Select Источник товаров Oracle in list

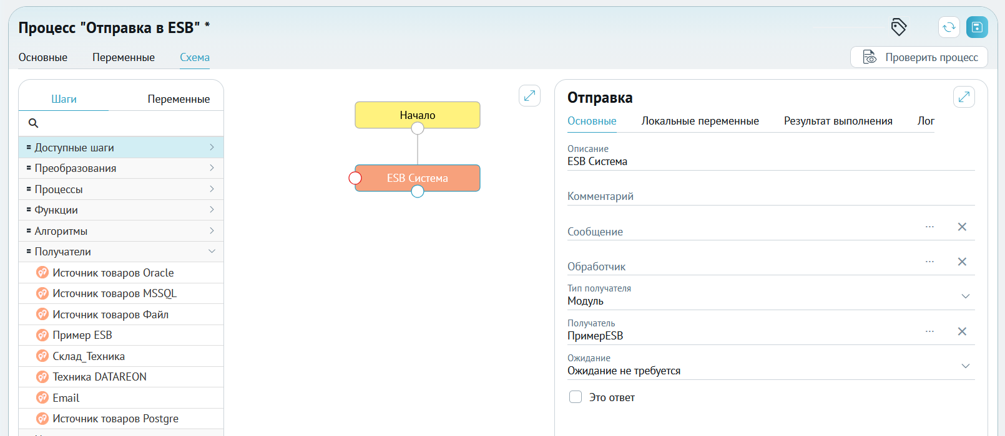(x=121, y=272)
